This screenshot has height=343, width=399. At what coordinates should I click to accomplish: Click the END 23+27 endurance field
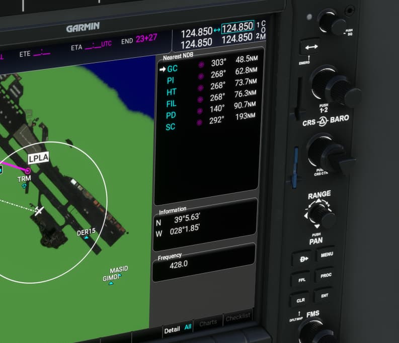tap(139, 39)
